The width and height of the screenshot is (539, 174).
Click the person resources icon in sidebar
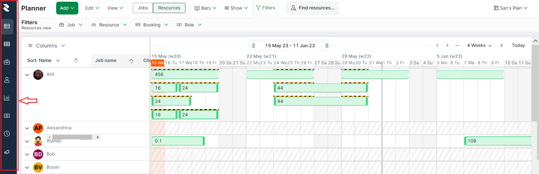point(7,80)
